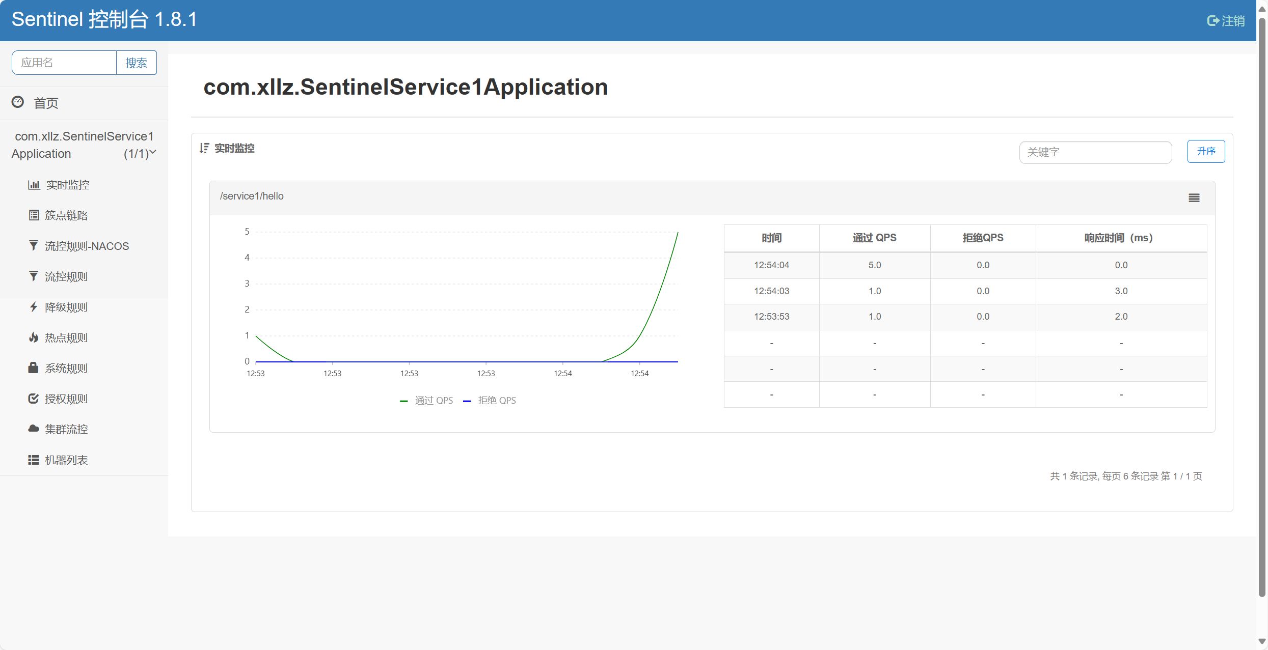Toggle the 拒绝 QPS legend series

pos(490,401)
